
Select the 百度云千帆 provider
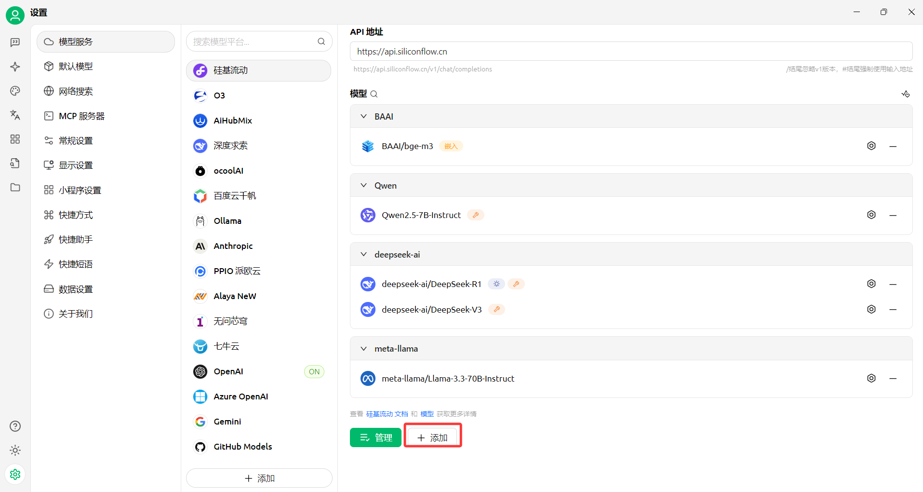point(259,196)
